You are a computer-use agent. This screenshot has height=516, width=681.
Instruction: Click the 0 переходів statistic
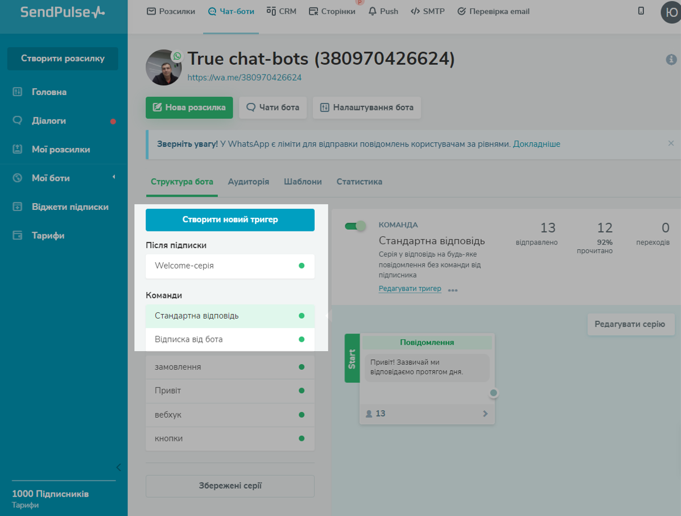[x=653, y=234]
